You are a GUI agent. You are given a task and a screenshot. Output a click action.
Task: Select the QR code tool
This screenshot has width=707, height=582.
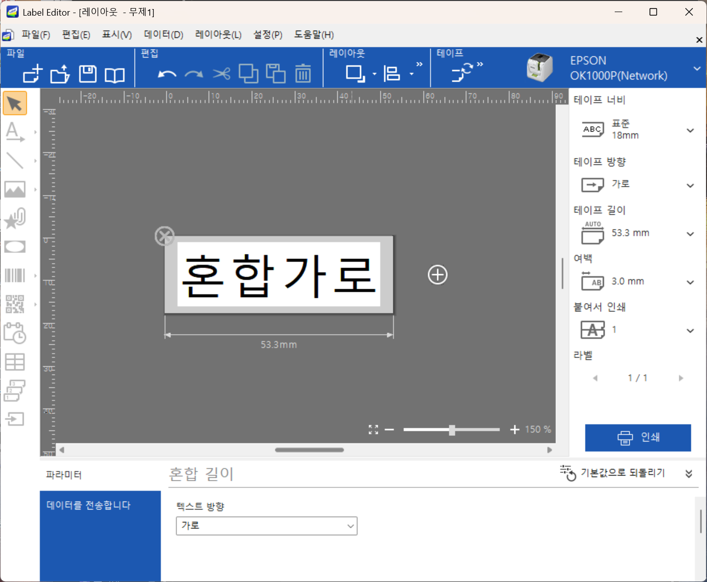pos(15,304)
